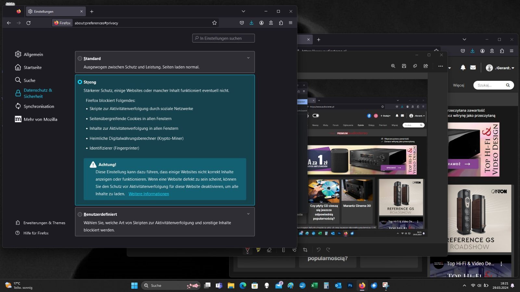Image resolution: width=520 pixels, height=292 pixels.
Task: Open Mehr von Mozilla section
Action: tap(36, 119)
